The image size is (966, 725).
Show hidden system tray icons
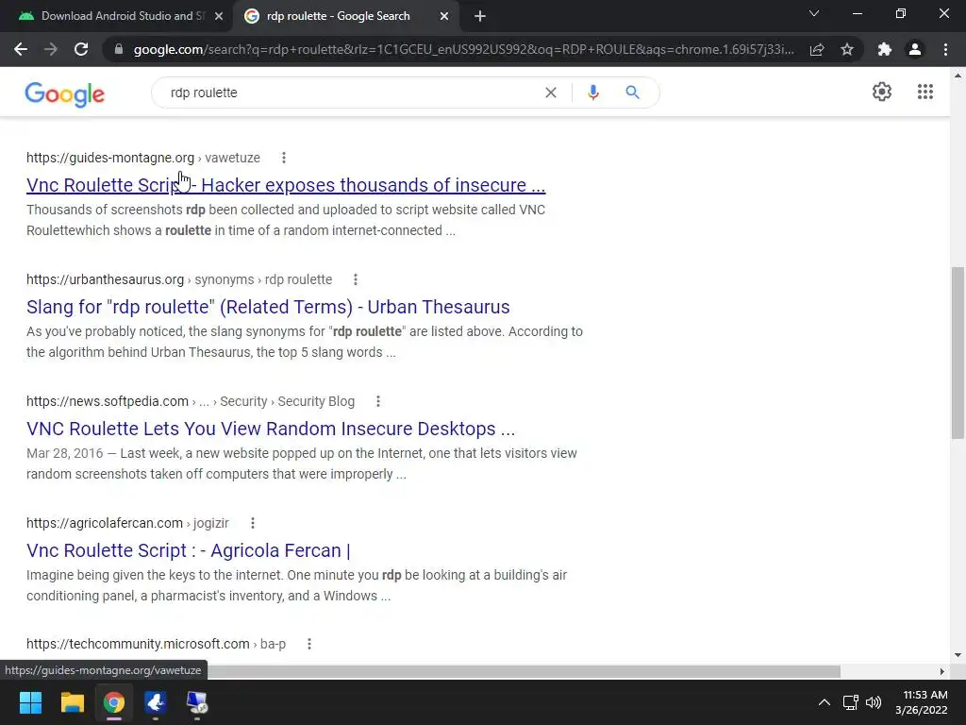824,702
